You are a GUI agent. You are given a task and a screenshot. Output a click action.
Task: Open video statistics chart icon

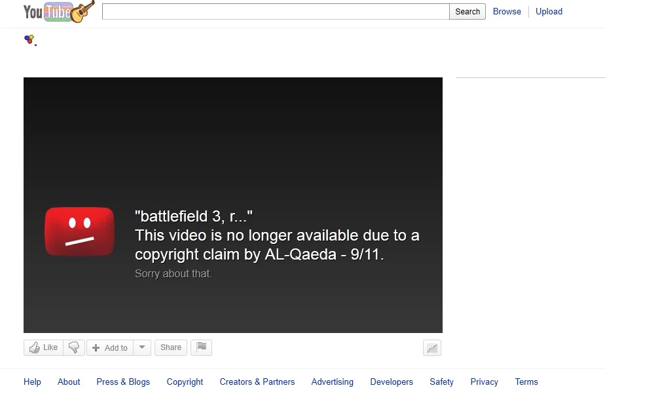432,348
